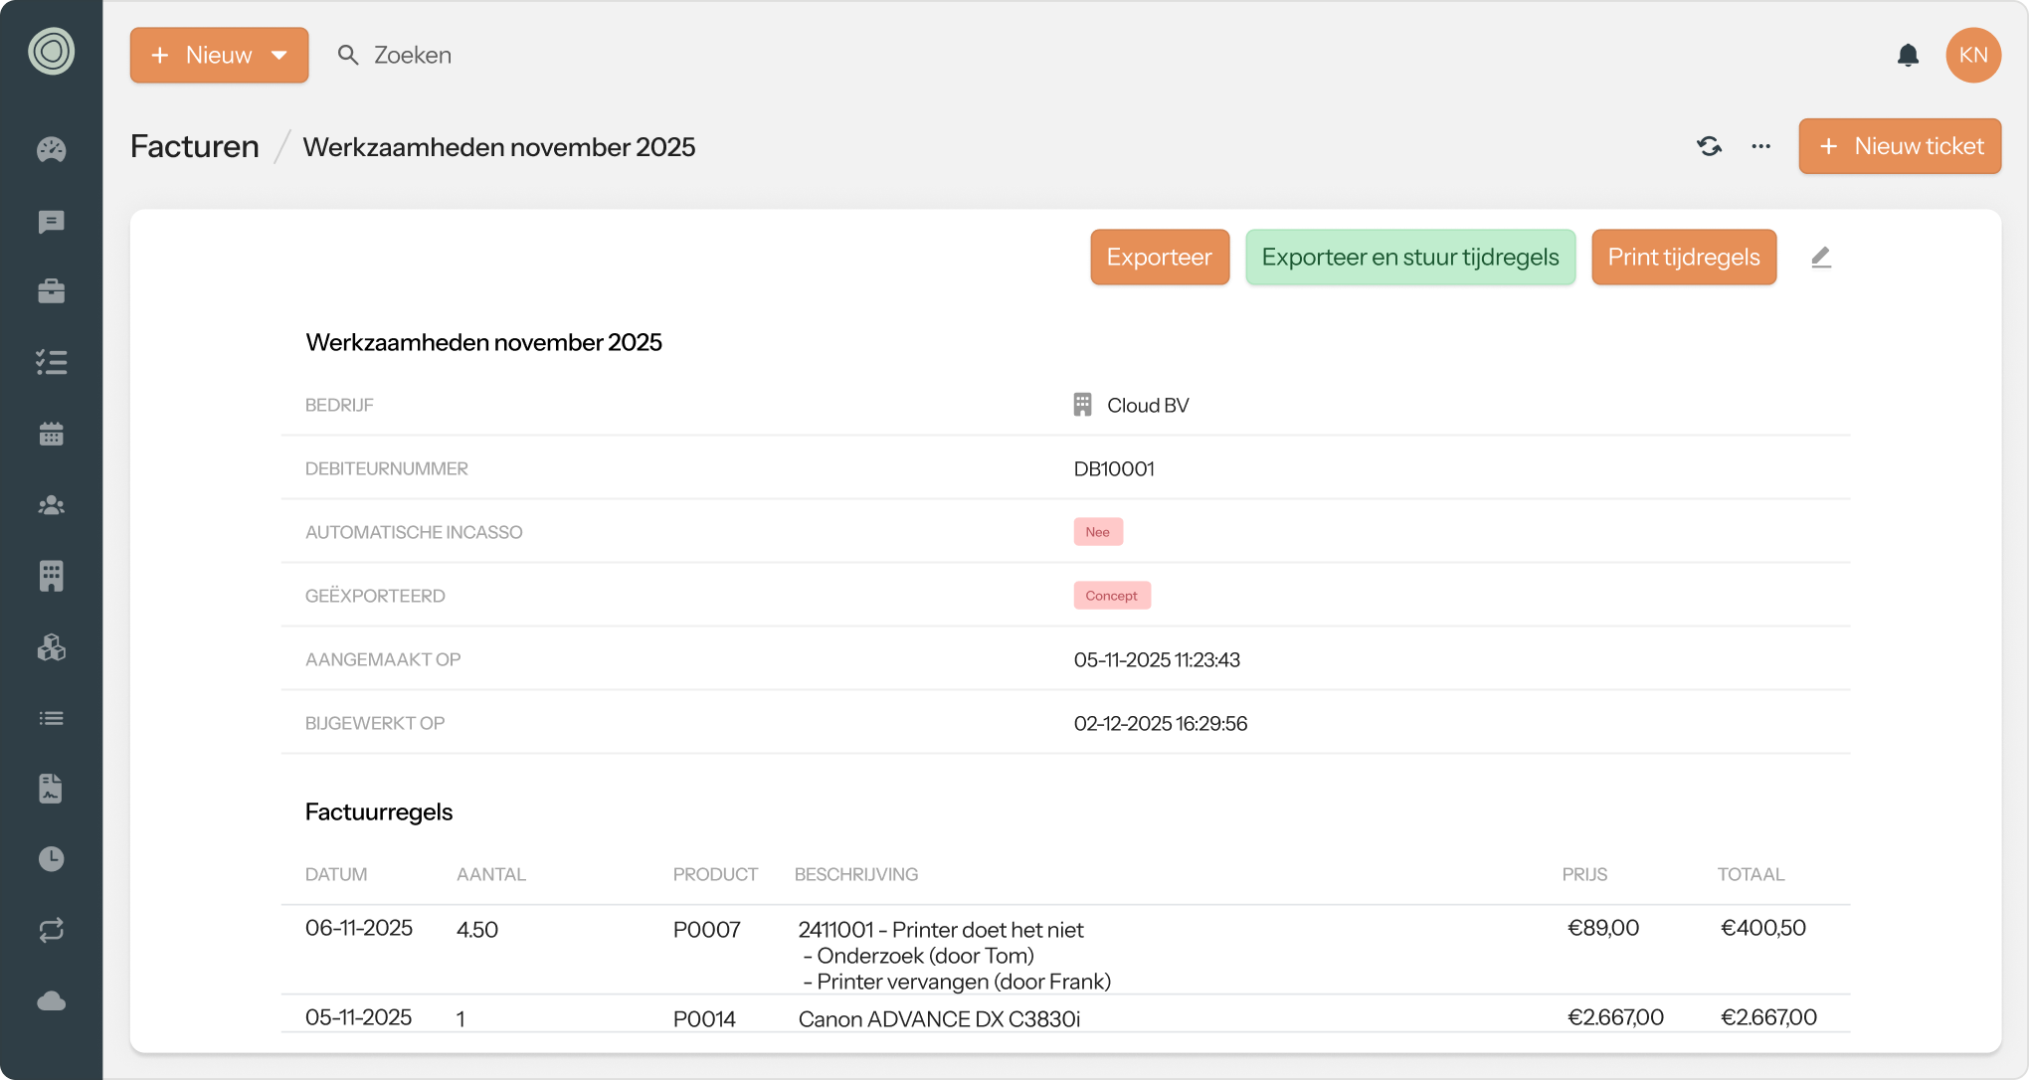
Task: Open the time clock sidebar icon
Action: pyautogui.click(x=52, y=859)
